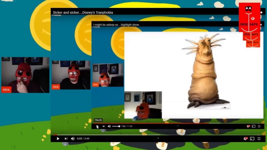The image size is (267, 150).
Task: Click share arrow on second title bar
Action: tap(261, 25)
